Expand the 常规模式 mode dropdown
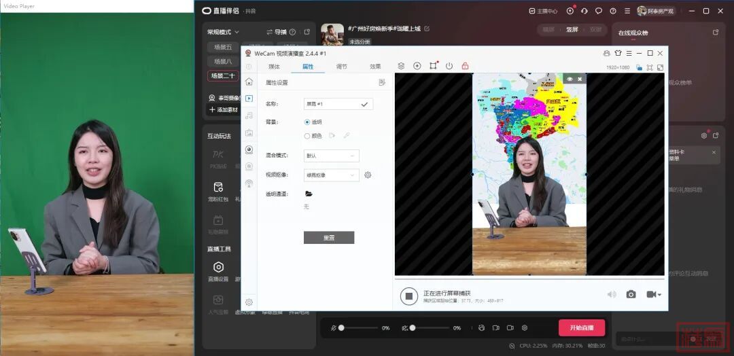This screenshot has width=734, height=356. pyautogui.click(x=224, y=32)
